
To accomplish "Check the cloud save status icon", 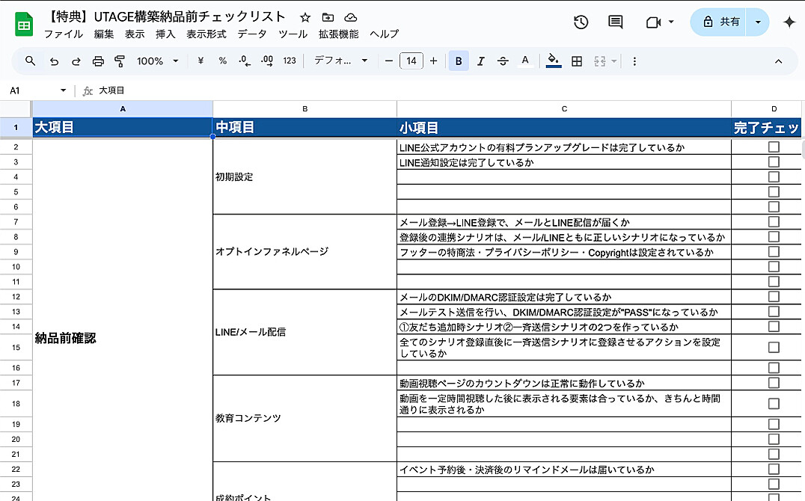I will pos(351,17).
